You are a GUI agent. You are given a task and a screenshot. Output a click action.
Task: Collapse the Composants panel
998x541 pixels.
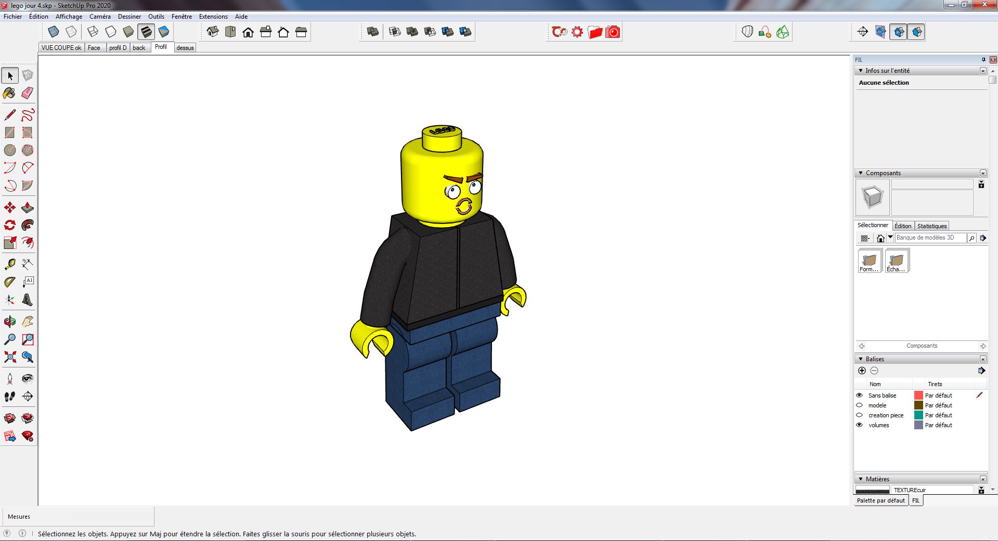click(x=861, y=173)
